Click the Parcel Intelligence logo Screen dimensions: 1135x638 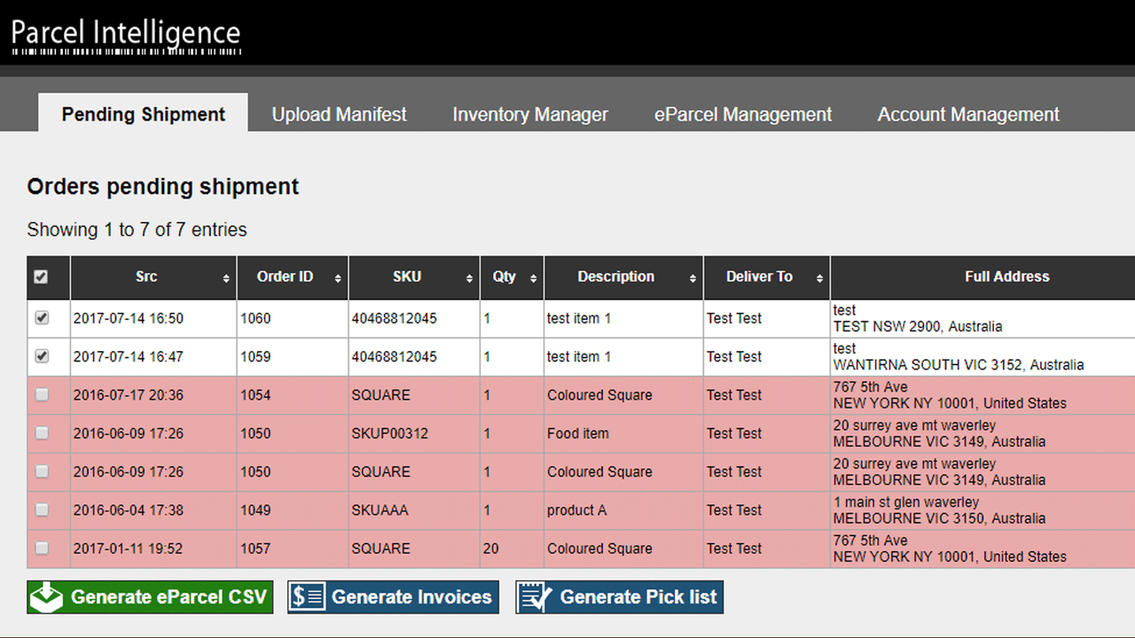click(126, 36)
